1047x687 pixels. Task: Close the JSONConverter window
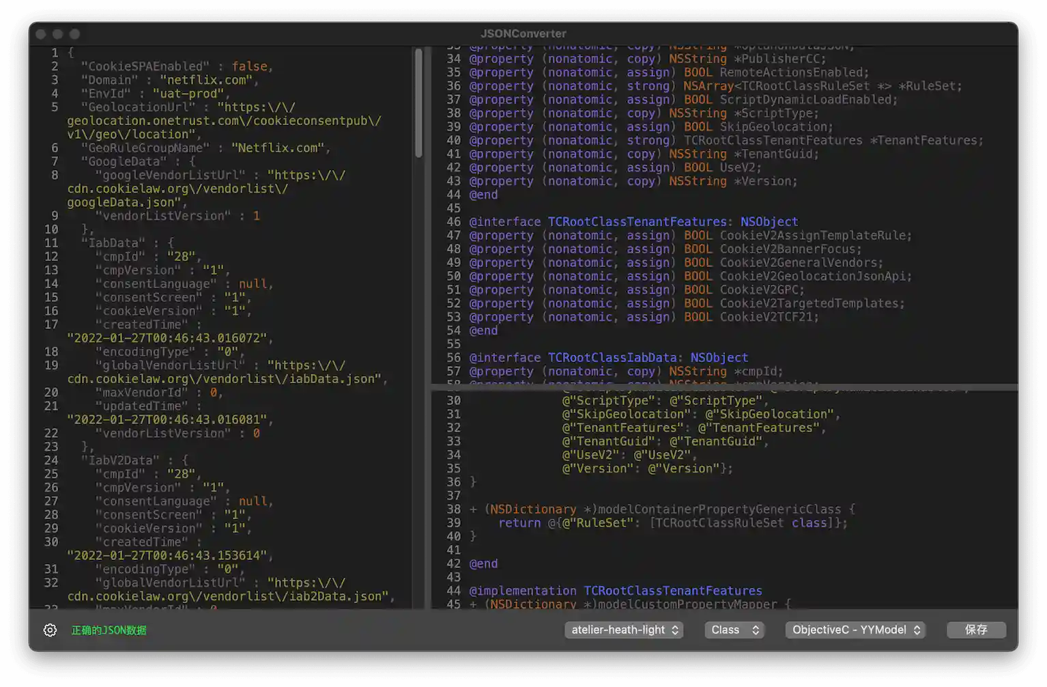click(x=41, y=34)
